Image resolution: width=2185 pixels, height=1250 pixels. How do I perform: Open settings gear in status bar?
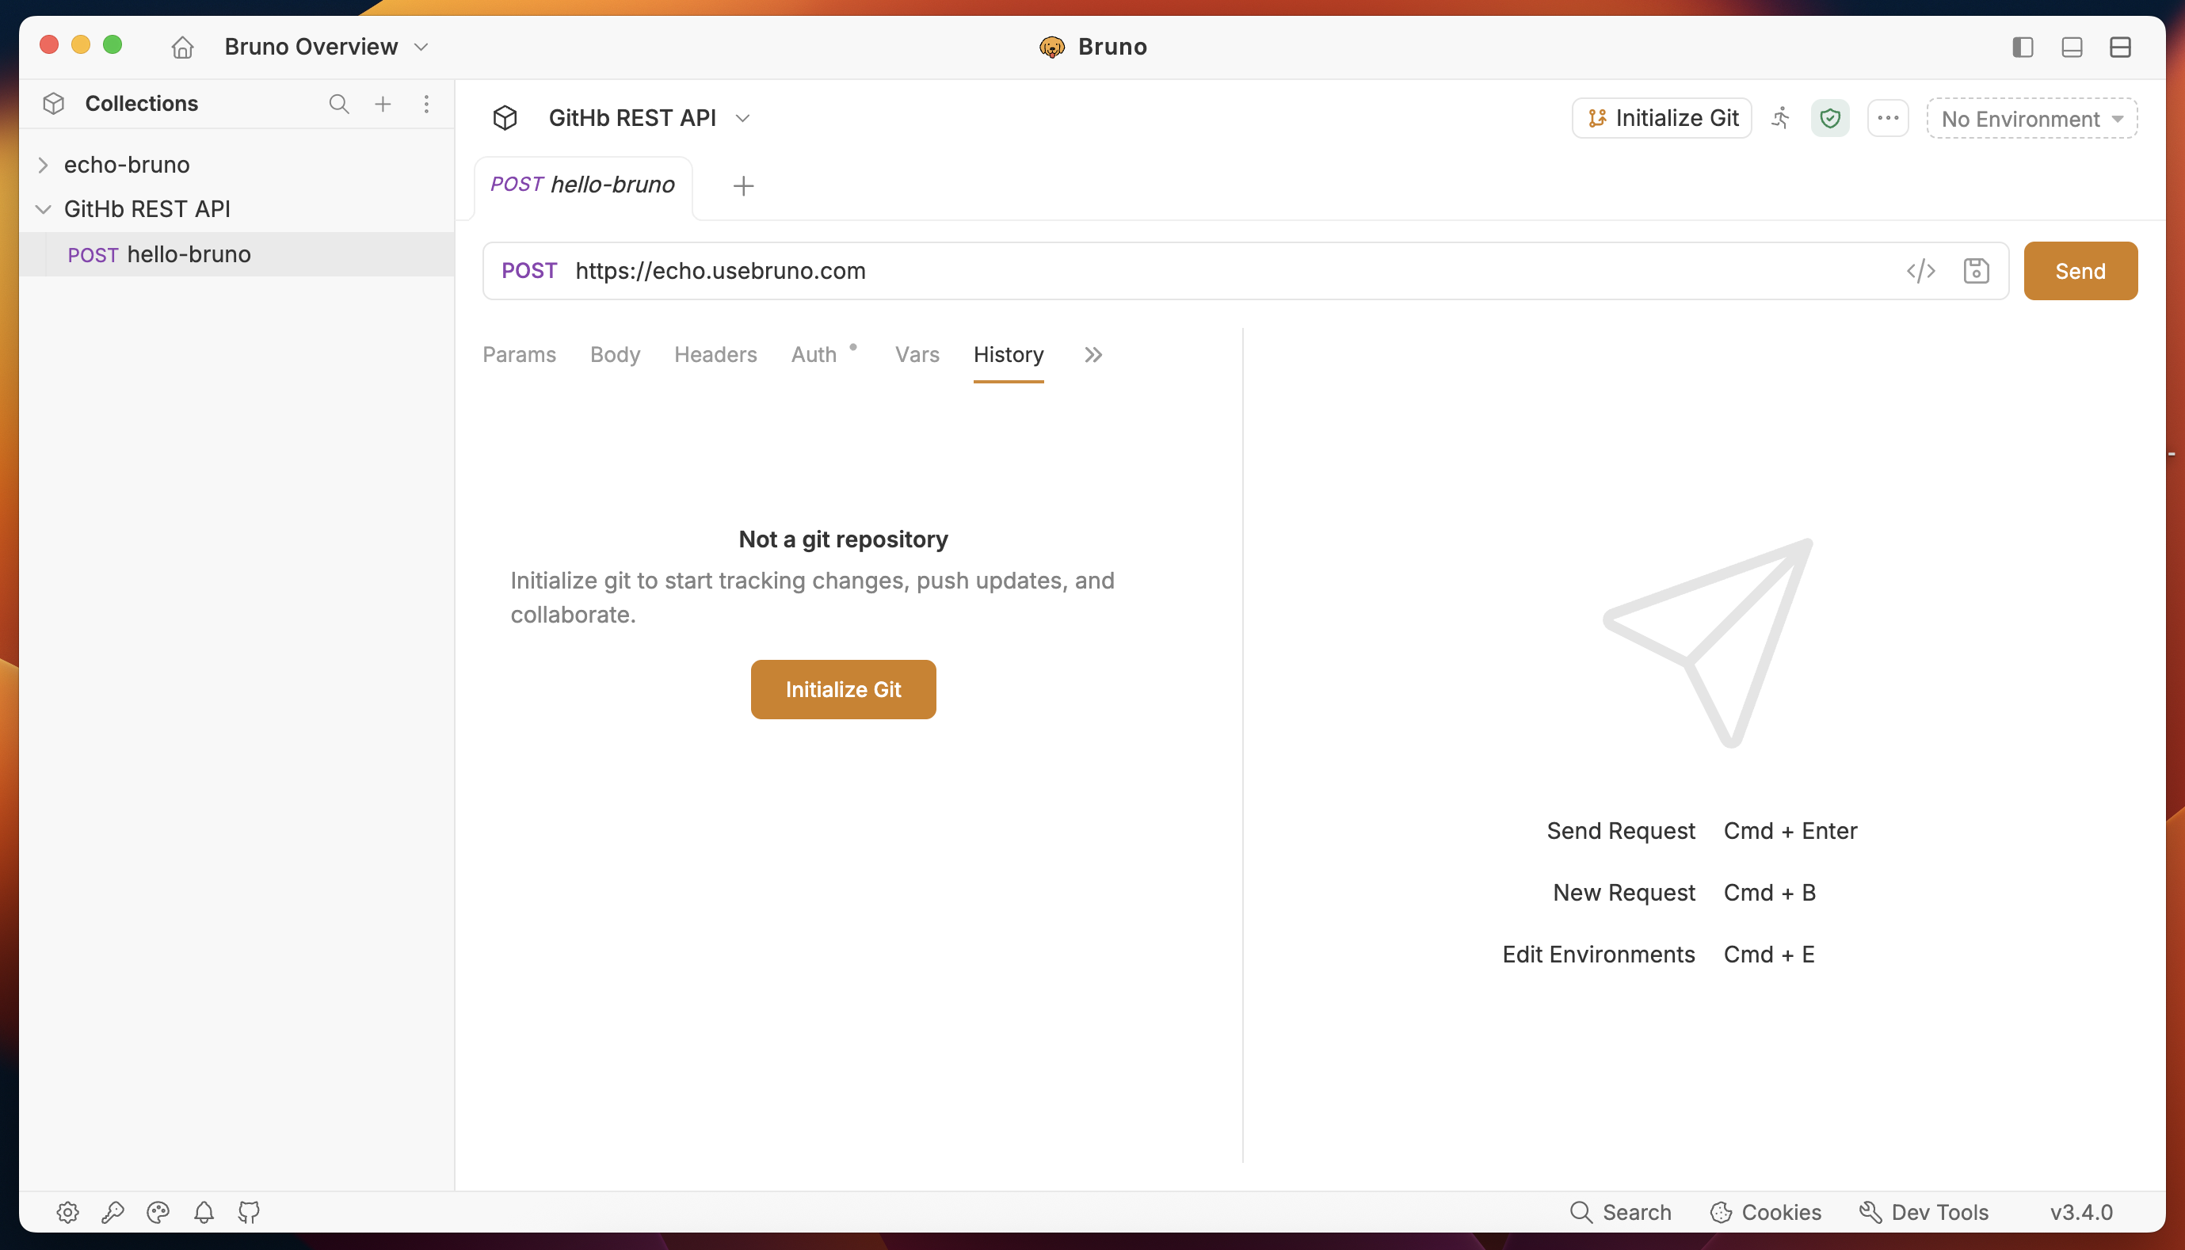pos(68,1212)
